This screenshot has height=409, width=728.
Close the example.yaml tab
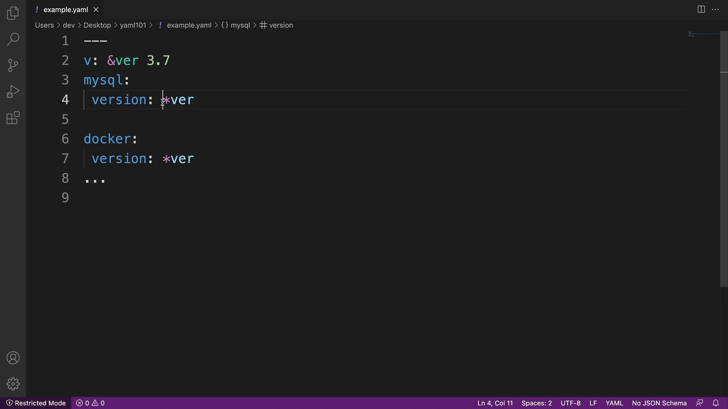point(96,9)
